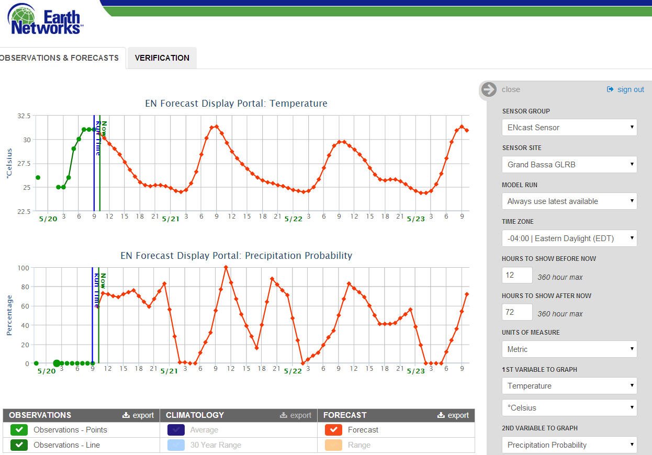
Task: Click the Run Time marker on the Precipitation chart
Action: point(96,290)
